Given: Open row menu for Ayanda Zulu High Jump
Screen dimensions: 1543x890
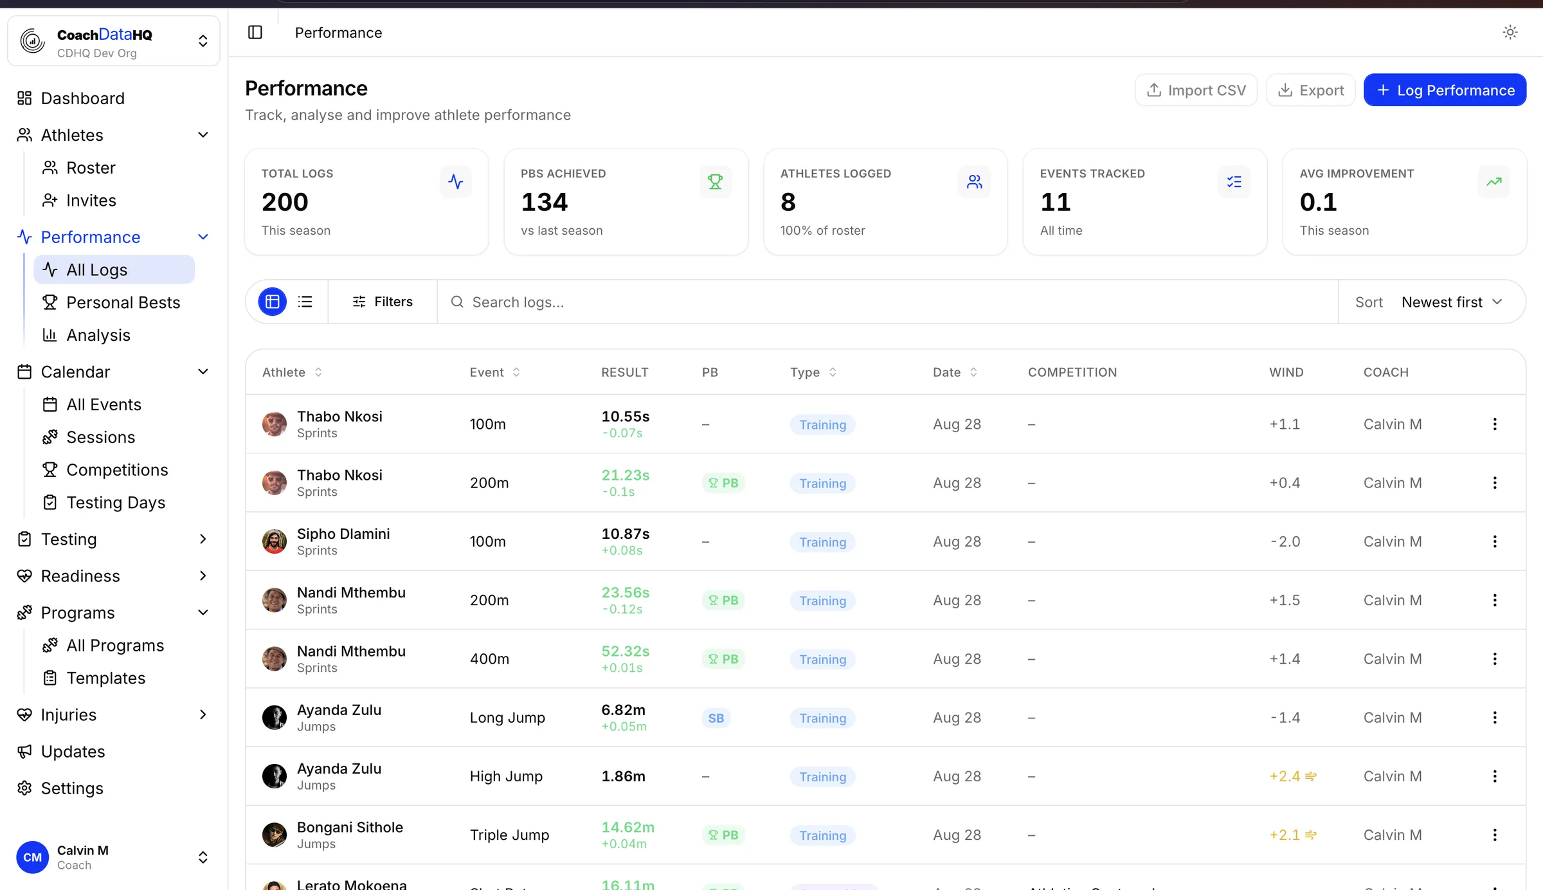Looking at the screenshot, I should pos(1495,776).
